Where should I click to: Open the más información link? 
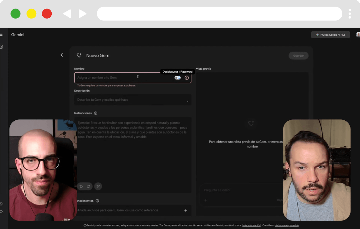click(x=251, y=225)
